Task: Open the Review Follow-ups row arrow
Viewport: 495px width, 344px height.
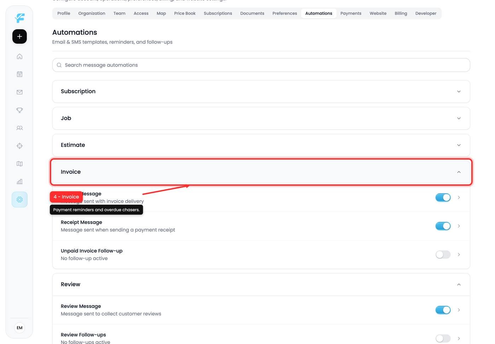Action: 459,338
